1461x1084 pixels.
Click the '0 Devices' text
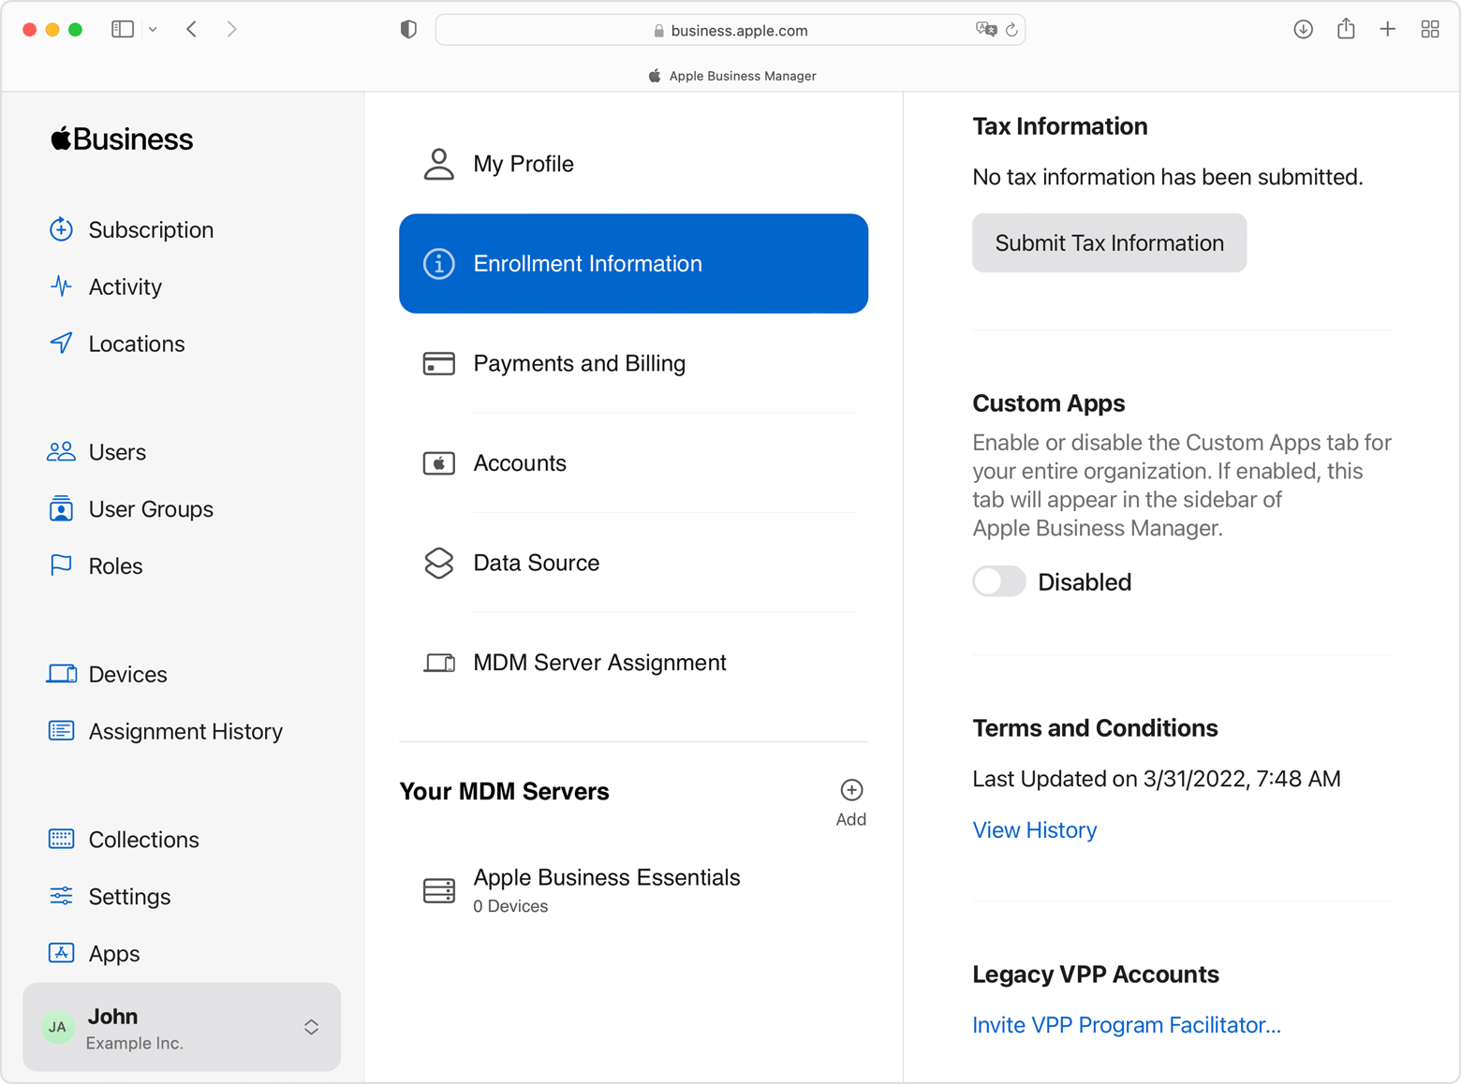tap(510, 906)
